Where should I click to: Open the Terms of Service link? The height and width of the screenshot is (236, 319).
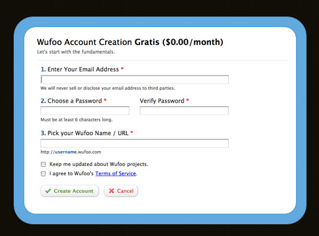pyautogui.click(x=116, y=173)
